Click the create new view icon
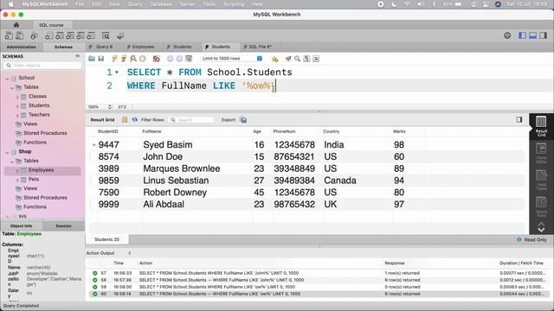Screen dimensions: 554x311 click(70, 35)
